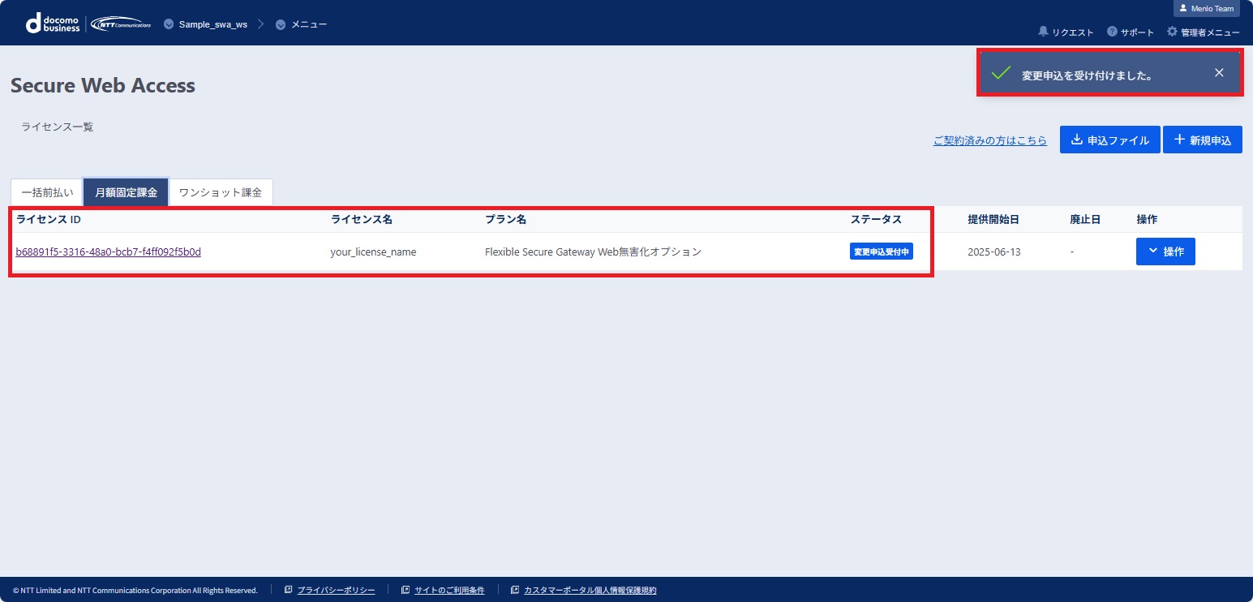Viewport: 1253px width, 602px height.
Task: Click the NTT Communications logo
Action: [x=121, y=24]
